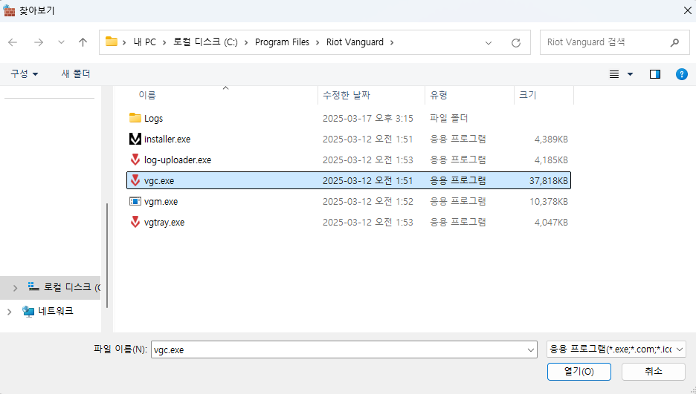Click the vgm.exe file name
The height and width of the screenshot is (394, 696).
pos(161,201)
